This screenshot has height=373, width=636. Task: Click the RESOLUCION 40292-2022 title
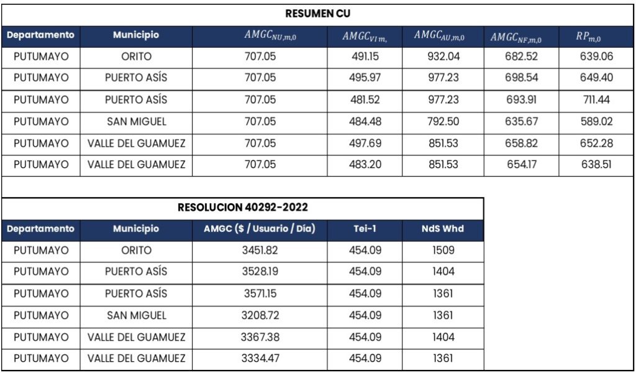click(242, 208)
